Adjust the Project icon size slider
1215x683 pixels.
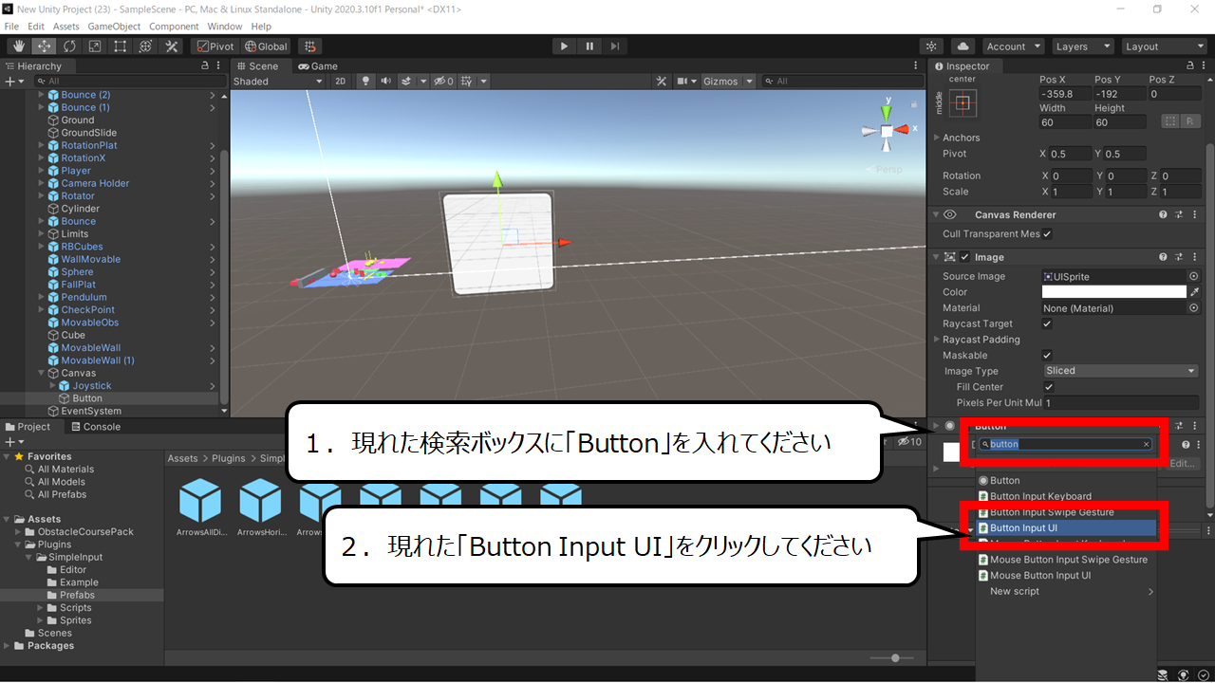893,658
